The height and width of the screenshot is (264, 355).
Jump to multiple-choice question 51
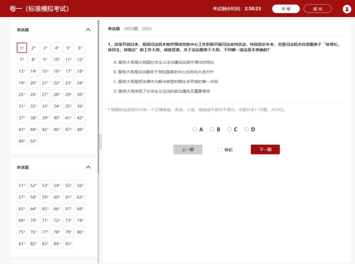(22, 185)
